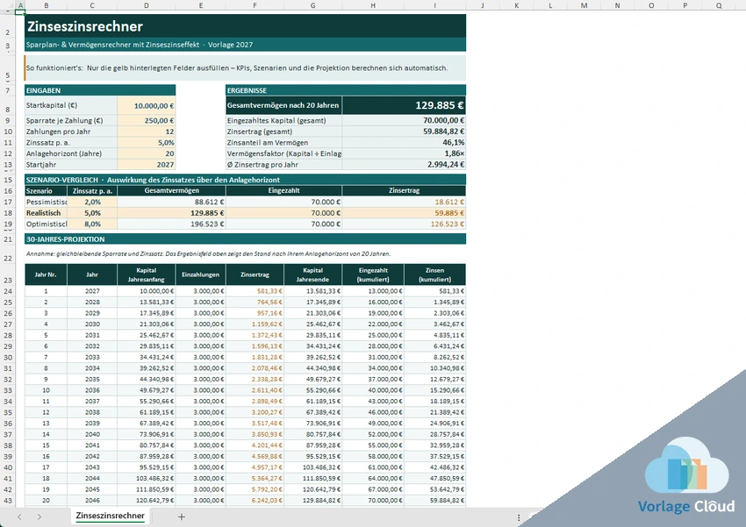Add a new sheet with the plus button
This screenshot has height=527, width=746.
[x=182, y=516]
